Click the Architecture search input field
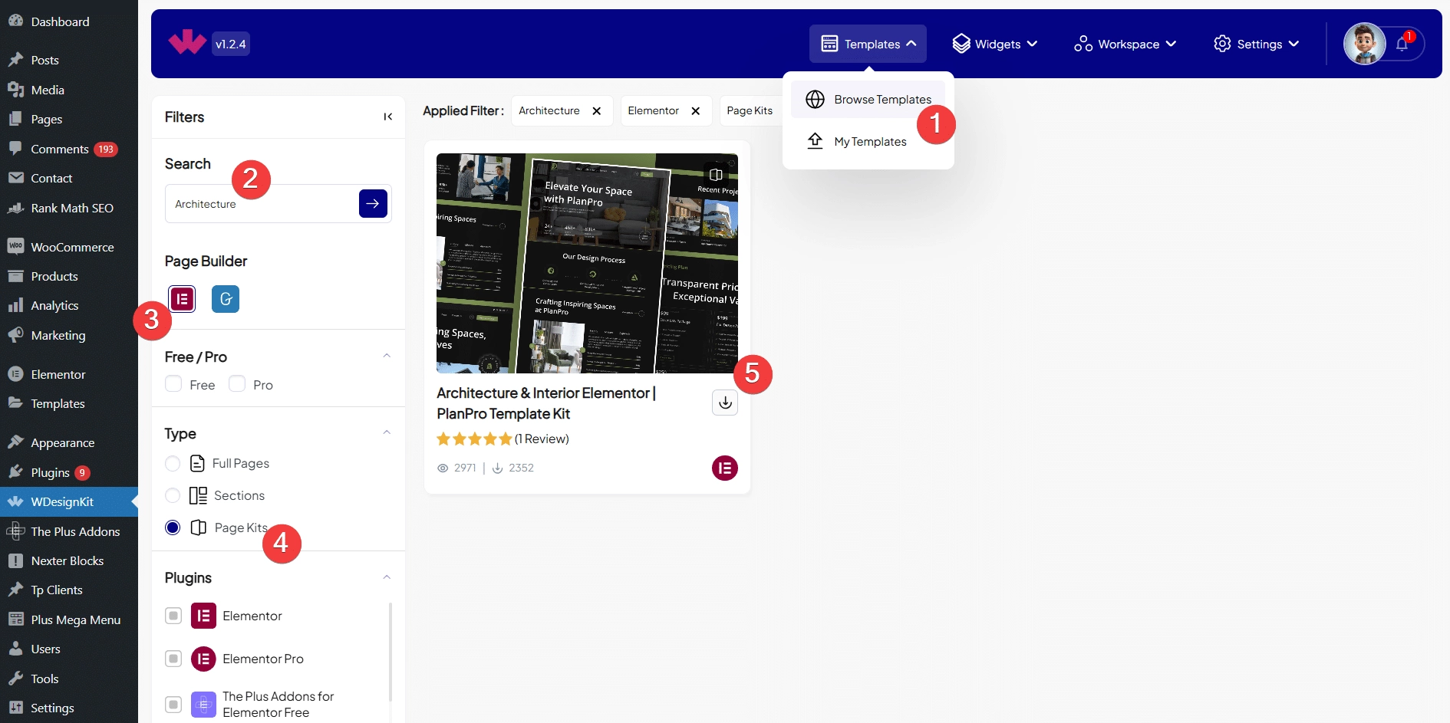 pyautogui.click(x=261, y=204)
